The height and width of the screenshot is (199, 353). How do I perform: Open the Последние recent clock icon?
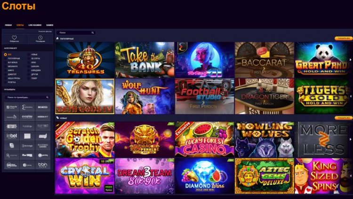click(x=40, y=38)
